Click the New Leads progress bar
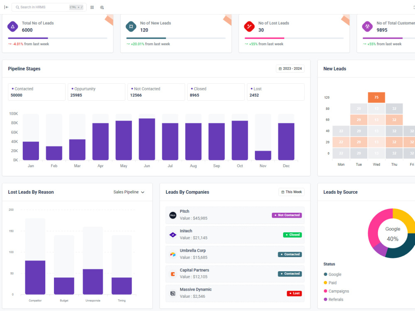Viewport: 415px width, 311px height. [x=176, y=38]
